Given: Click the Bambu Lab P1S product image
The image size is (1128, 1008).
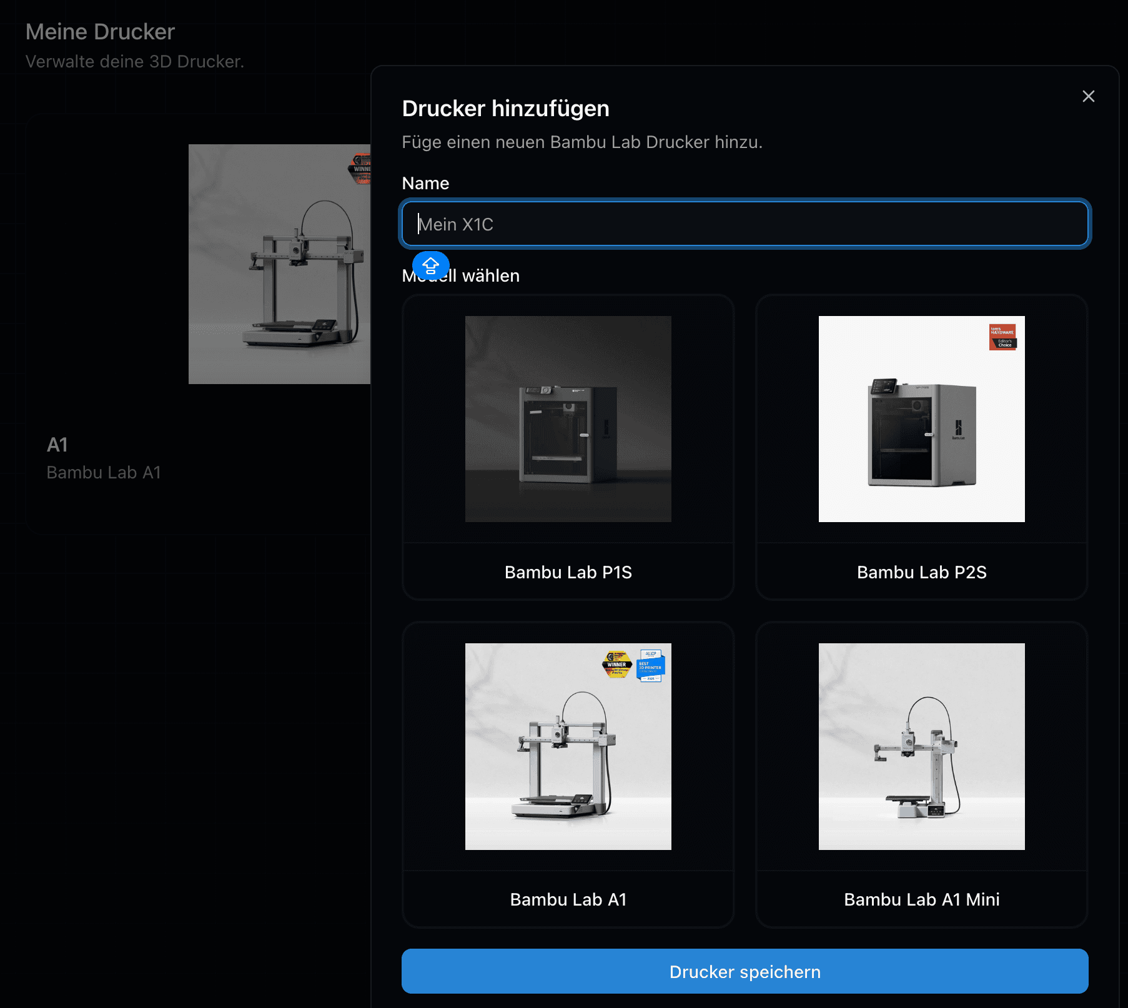Looking at the screenshot, I should click(x=568, y=418).
